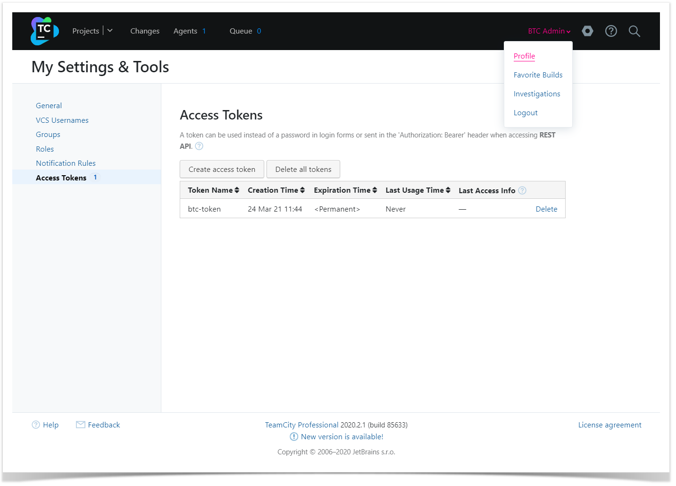This screenshot has width=676, height=486.
Task: Click New version is available link
Action: [x=342, y=436]
